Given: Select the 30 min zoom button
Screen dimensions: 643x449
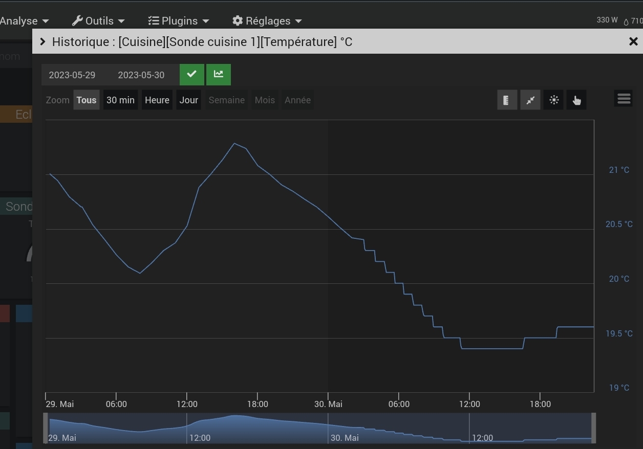Looking at the screenshot, I should (120, 100).
